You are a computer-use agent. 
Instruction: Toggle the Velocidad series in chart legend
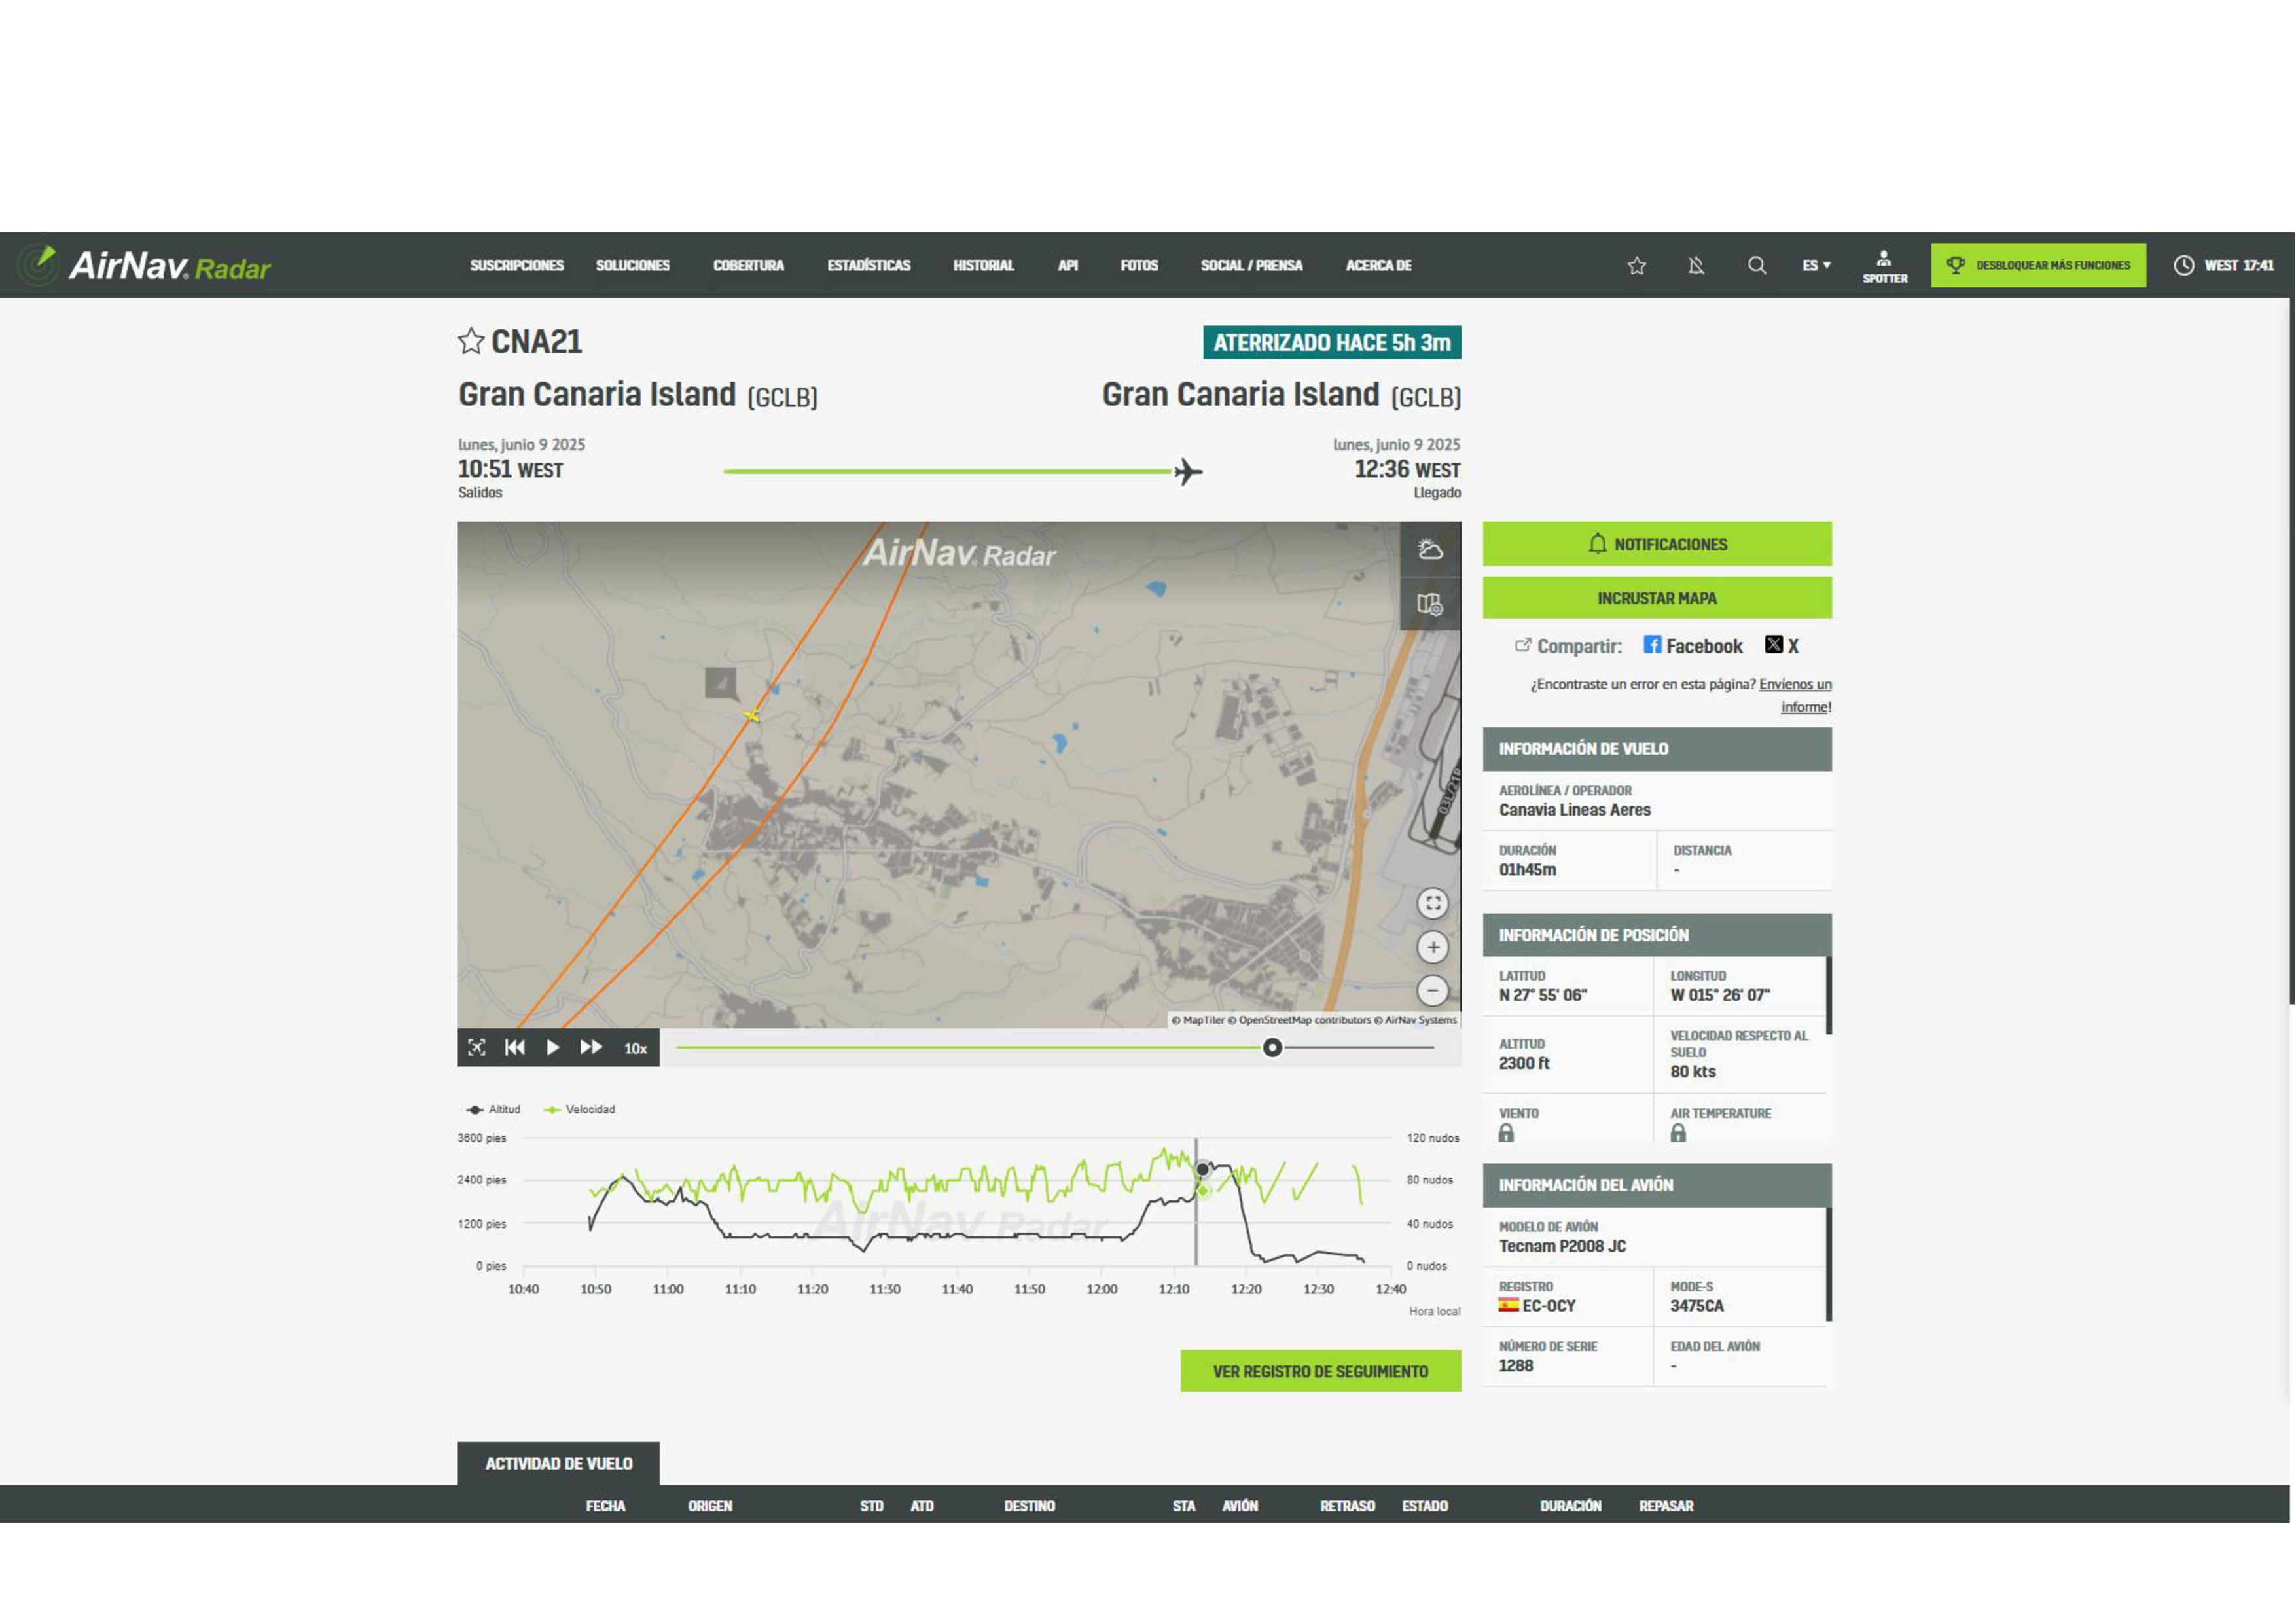coord(580,1109)
